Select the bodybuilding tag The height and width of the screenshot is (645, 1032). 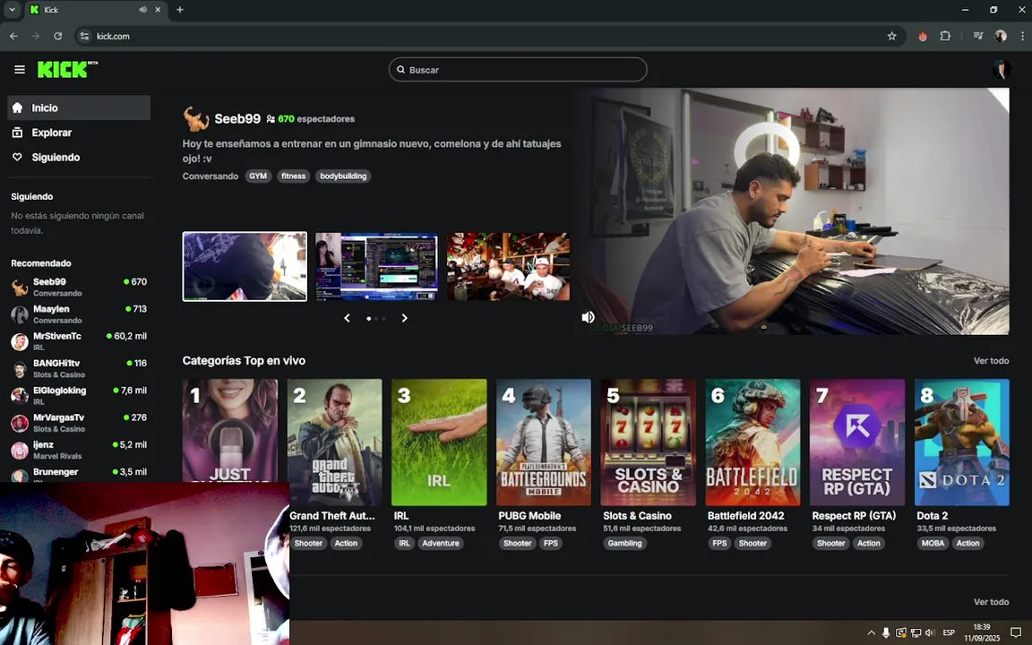[343, 176]
